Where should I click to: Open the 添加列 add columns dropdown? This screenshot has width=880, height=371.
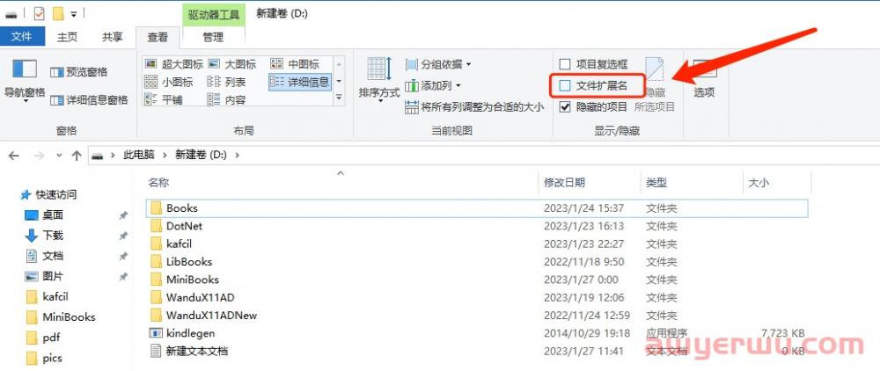433,86
